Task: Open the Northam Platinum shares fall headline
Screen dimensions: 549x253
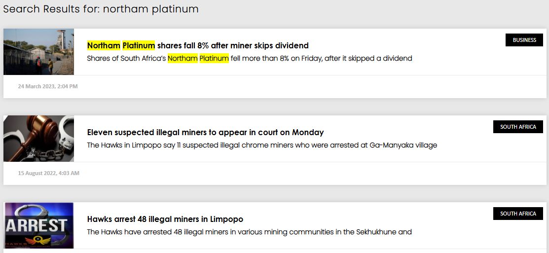Action: [197, 45]
